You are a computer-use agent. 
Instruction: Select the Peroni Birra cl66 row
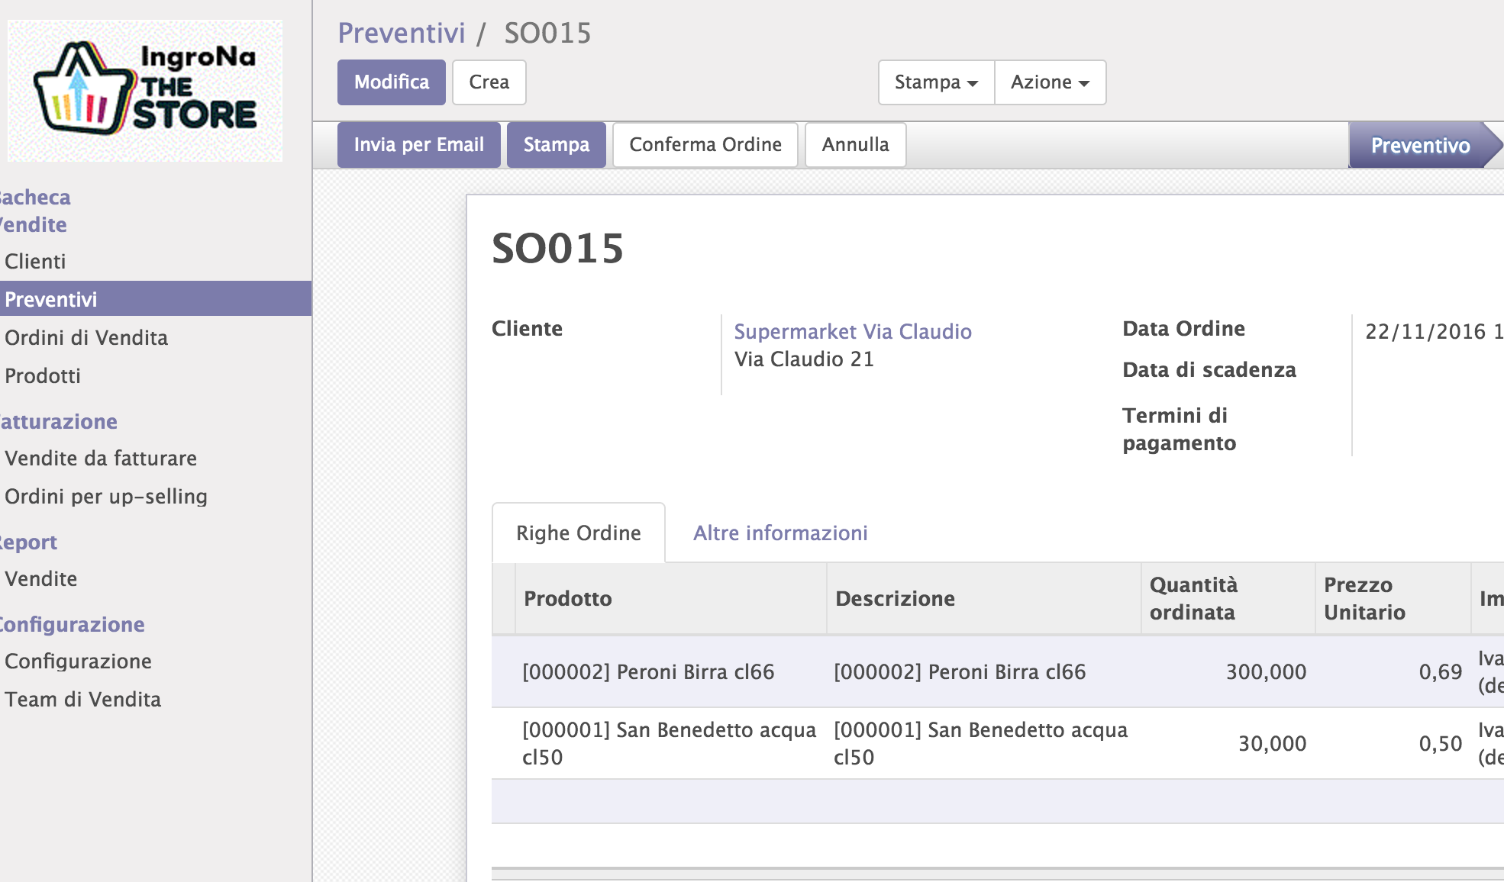pyautogui.click(x=648, y=672)
